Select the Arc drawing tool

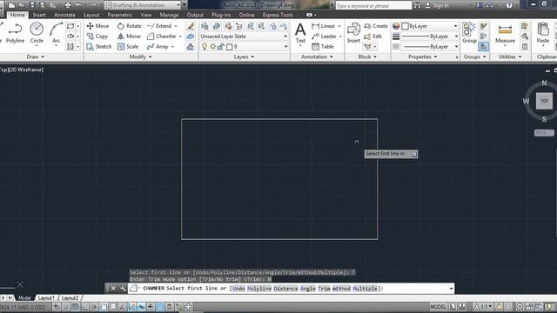56,33
